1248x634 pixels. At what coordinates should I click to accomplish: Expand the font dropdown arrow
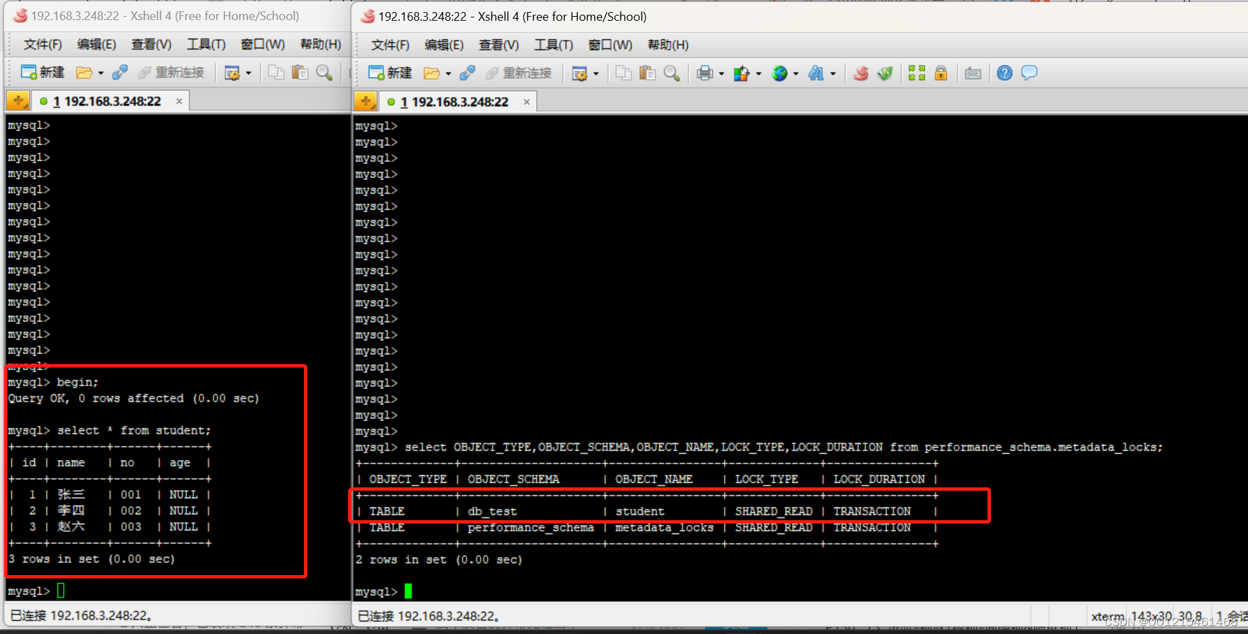point(833,74)
